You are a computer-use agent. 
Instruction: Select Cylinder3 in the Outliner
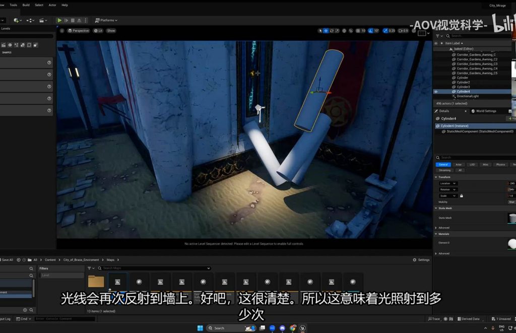[463, 87]
